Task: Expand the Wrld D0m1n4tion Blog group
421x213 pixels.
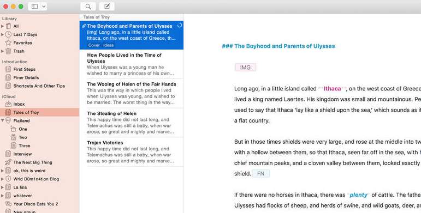Action: point(2,179)
